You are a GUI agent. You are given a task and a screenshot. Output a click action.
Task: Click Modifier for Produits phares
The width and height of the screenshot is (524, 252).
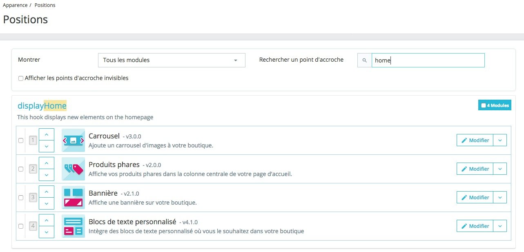tap(475, 169)
